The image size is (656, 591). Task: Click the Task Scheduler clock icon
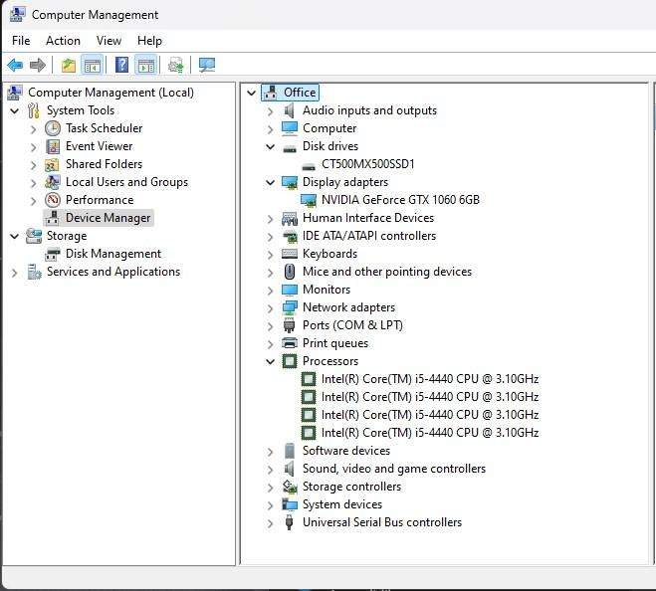click(53, 128)
